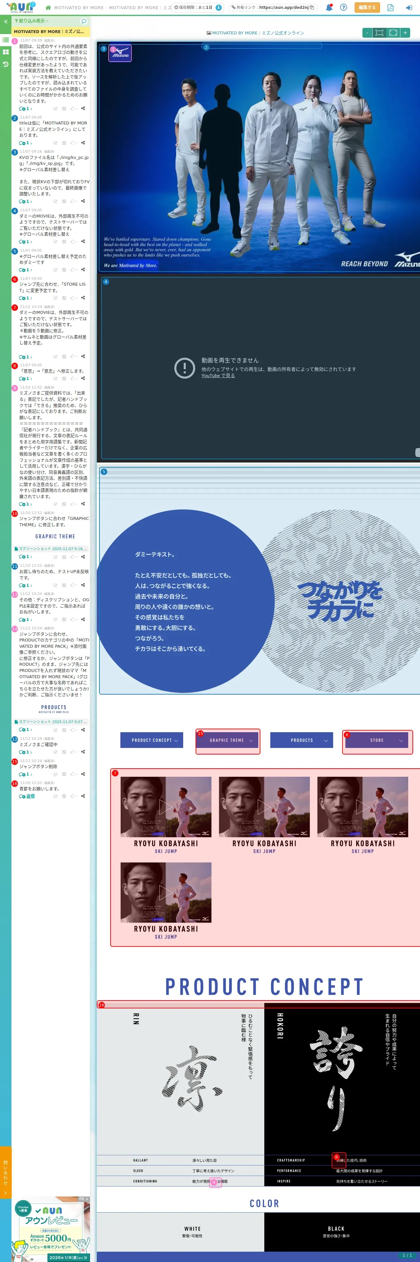The image size is (420, 1262).
Task: Open the YouTube で見る link
Action: 218,376
